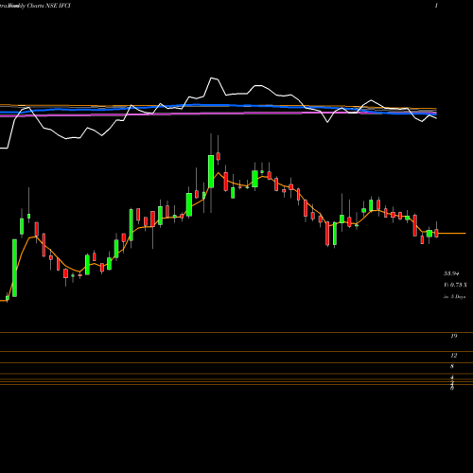473x473 pixels.
Task: Click the tall green candle at the chart peak
Action: point(211,171)
